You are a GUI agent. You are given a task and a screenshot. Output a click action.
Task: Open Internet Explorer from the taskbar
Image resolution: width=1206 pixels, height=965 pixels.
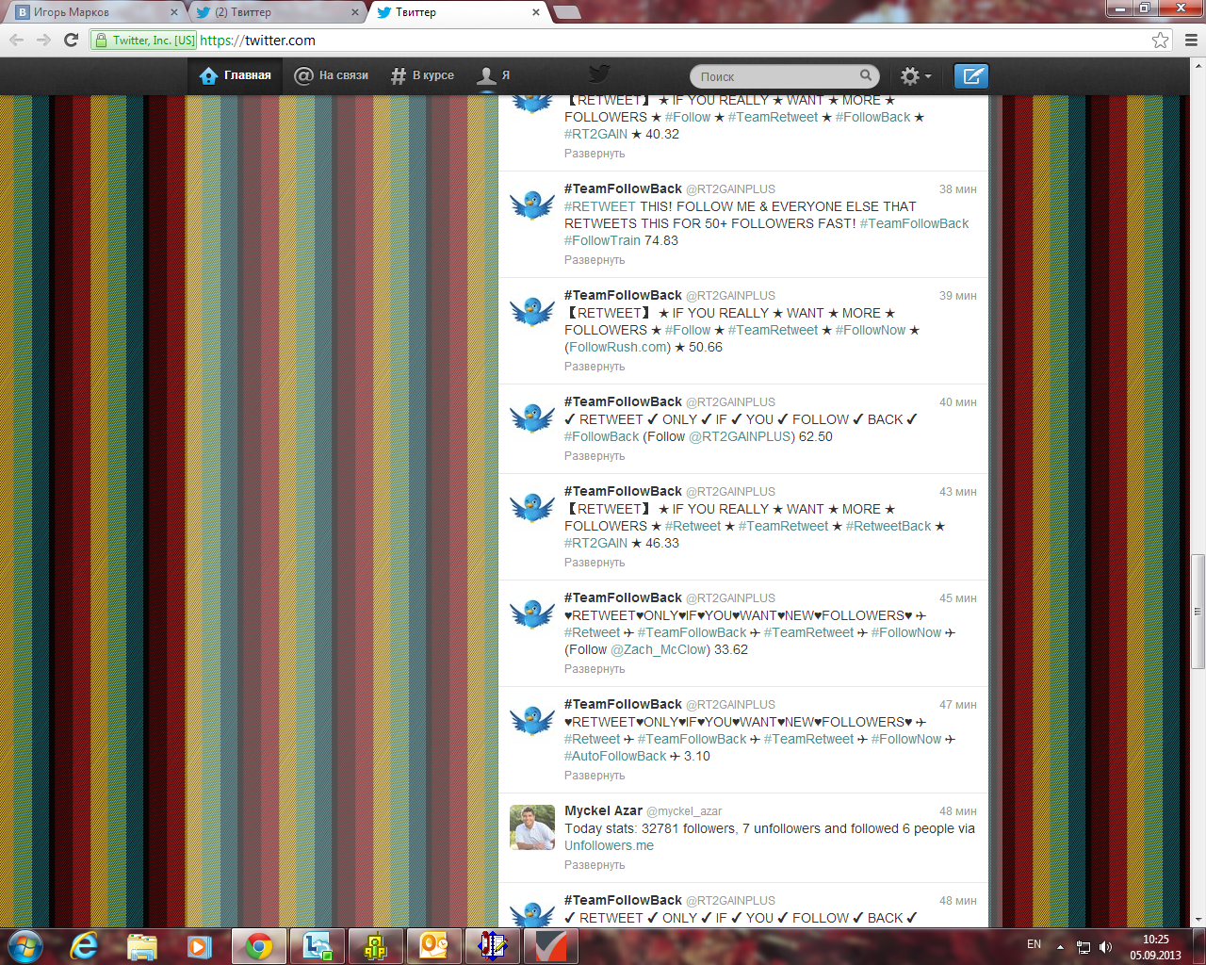pyautogui.click(x=84, y=945)
